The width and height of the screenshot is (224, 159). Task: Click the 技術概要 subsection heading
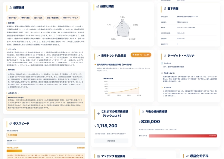[11, 23]
